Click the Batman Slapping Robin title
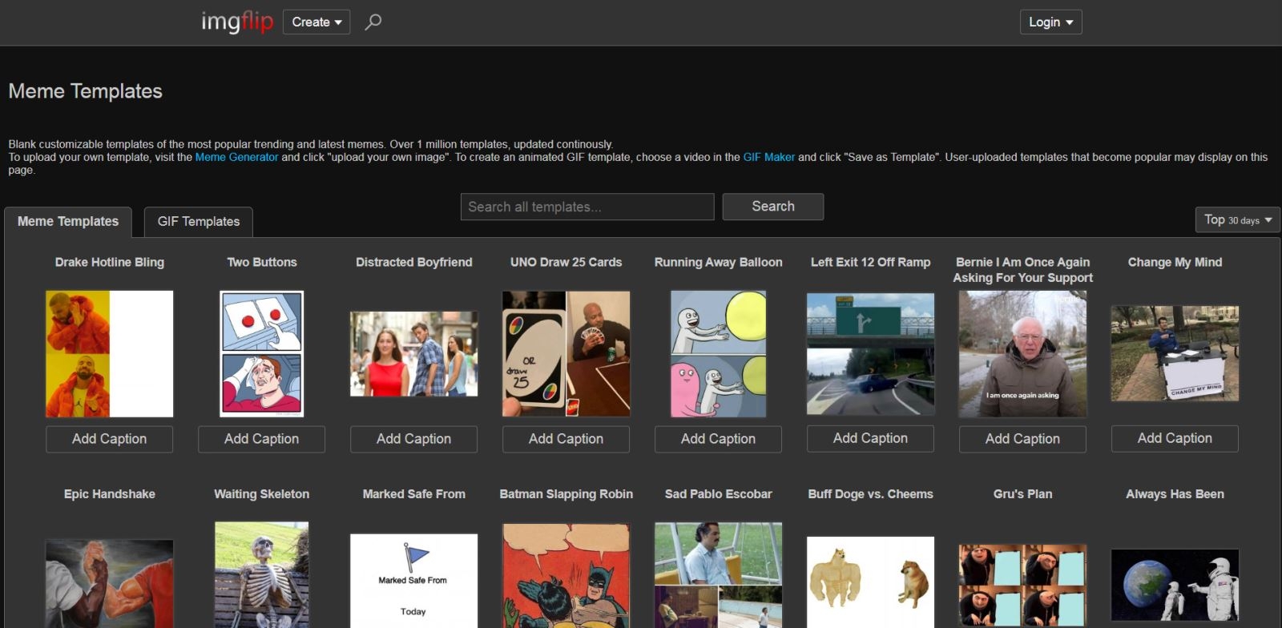The height and width of the screenshot is (628, 1282). (566, 494)
